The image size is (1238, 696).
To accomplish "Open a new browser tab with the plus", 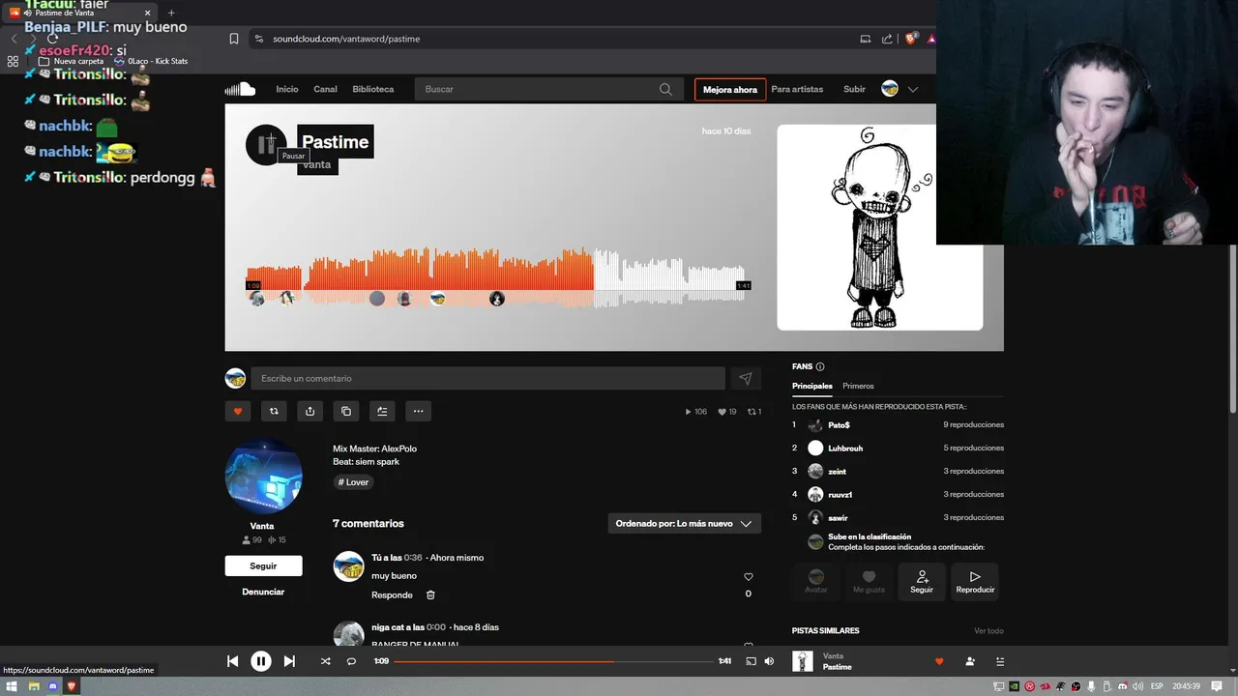I will [171, 13].
